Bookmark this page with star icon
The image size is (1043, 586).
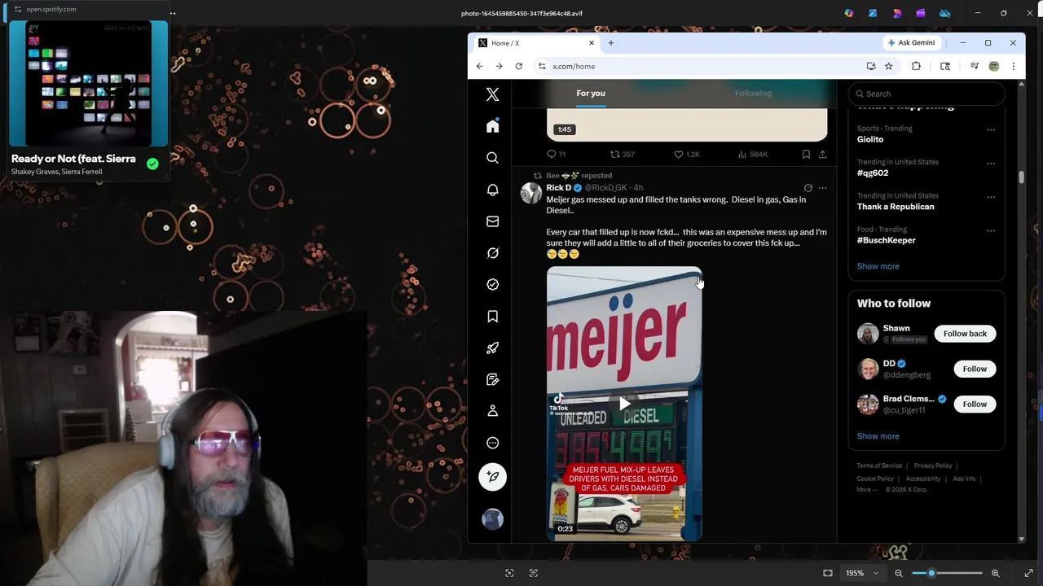pos(888,66)
